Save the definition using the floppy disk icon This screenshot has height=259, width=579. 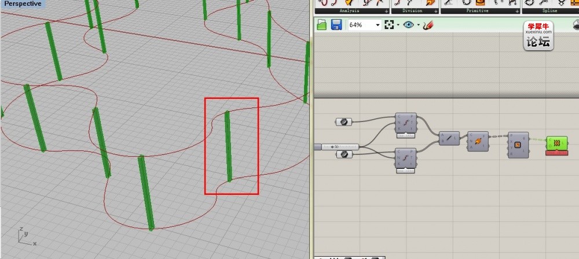point(336,25)
